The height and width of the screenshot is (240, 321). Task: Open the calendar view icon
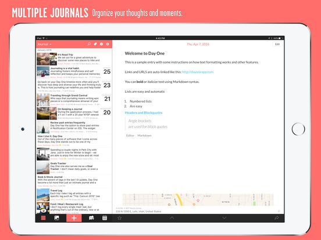click(105, 218)
